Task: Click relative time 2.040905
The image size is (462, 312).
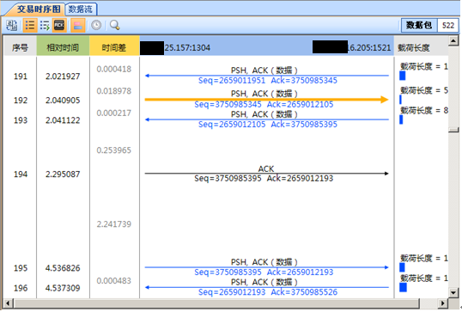Action: [x=63, y=101]
